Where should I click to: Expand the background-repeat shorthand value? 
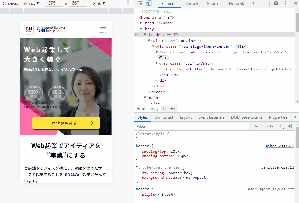183,178
